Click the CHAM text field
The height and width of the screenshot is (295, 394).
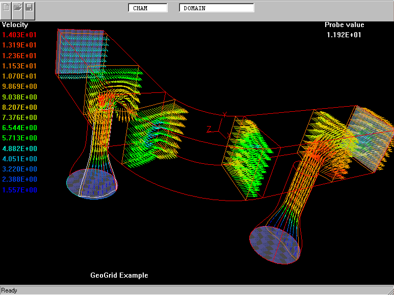point(147,8)
